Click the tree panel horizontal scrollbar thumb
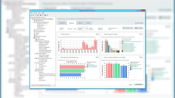Image resolution: width=175 pixels, height=98 pixels. [x=41, y=85]
